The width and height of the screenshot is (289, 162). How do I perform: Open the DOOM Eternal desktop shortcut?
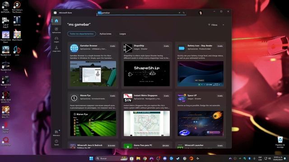(5, 127)
